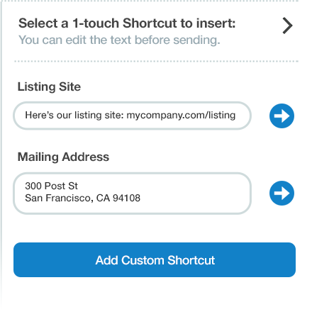Click the Add Custom Shortcut button
Image resolution: width=312 pixels, height=319 pixels.
(155, 259)
